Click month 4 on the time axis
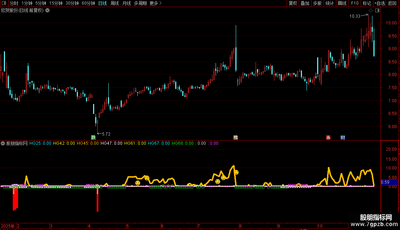 tap(89, 226)
